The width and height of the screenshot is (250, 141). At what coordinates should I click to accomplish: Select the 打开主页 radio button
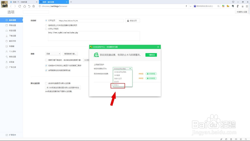(46, 21)
